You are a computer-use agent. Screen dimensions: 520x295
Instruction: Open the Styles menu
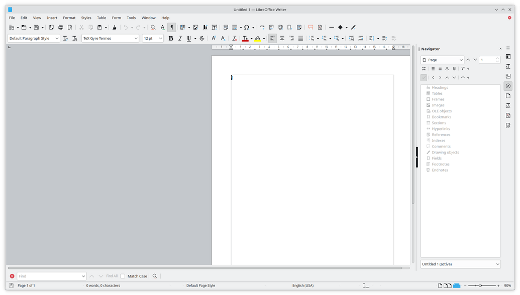(x=86, y=18)
